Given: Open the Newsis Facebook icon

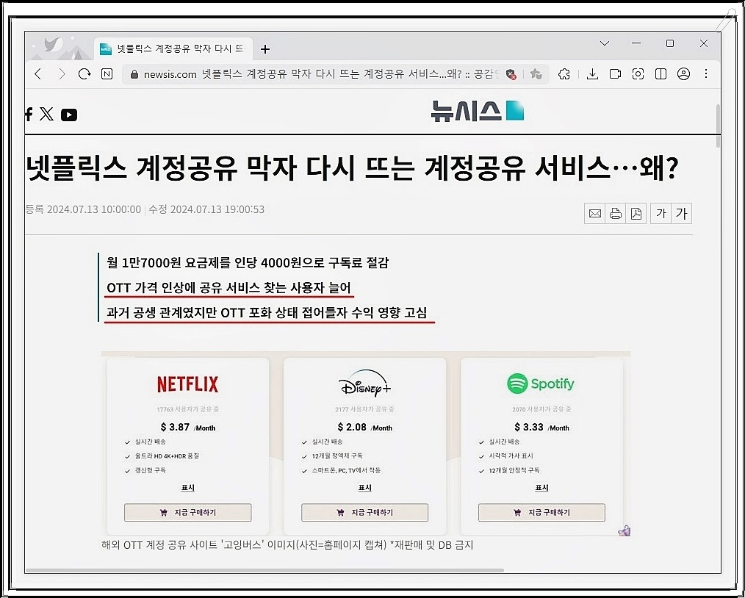Looking at the screenshot, I should click(x=29, y=114).
